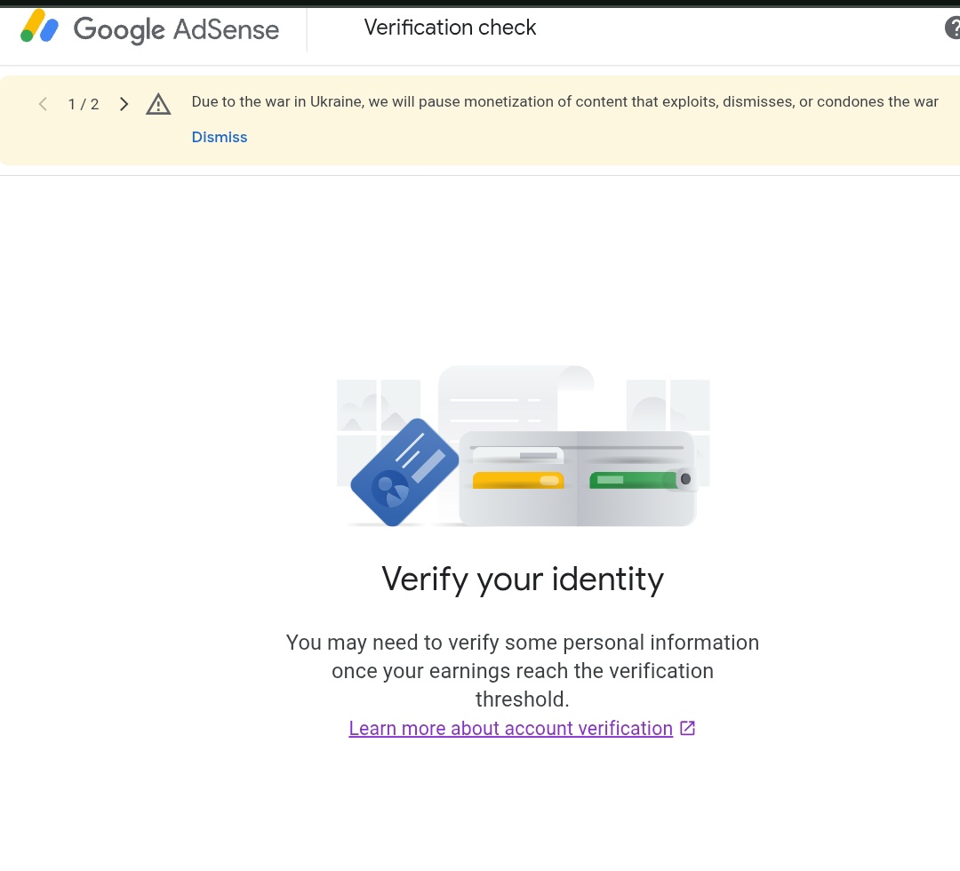Advance to the next notification arrow
Image resolution: width=960 pixels, height=871 pixels.
[124, 104]
